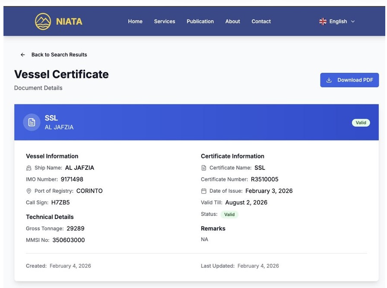387x288 pixels.
Task: Click the Vessel Information heading
Action: click(x=52, y=156)
